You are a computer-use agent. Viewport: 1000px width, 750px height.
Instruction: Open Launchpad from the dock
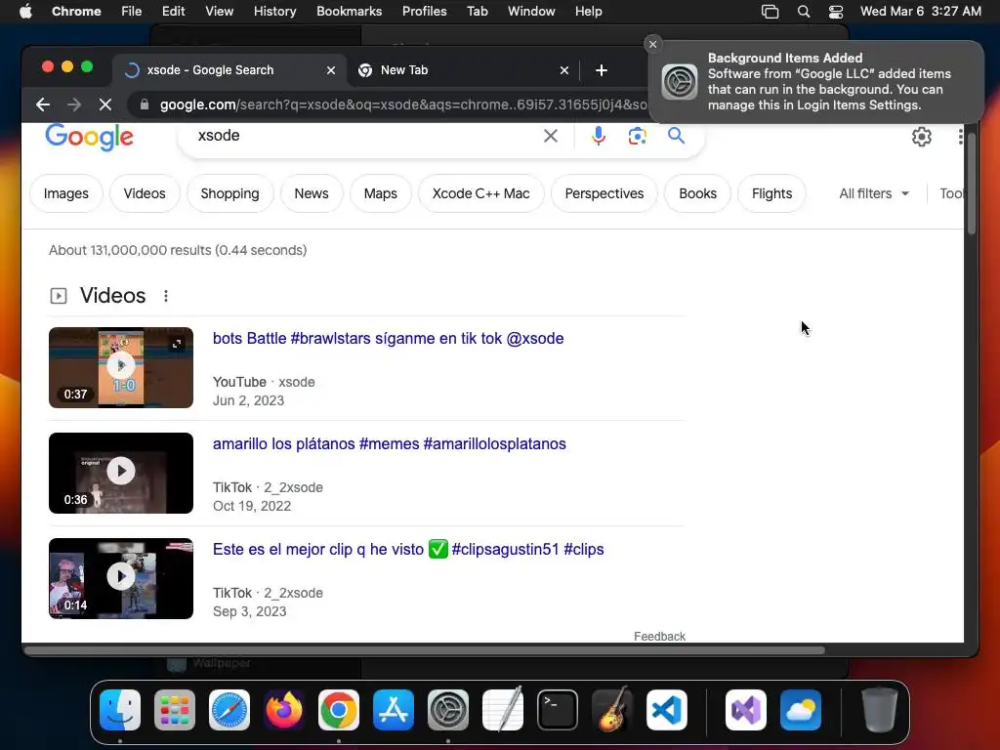click(x=175, y=710)
